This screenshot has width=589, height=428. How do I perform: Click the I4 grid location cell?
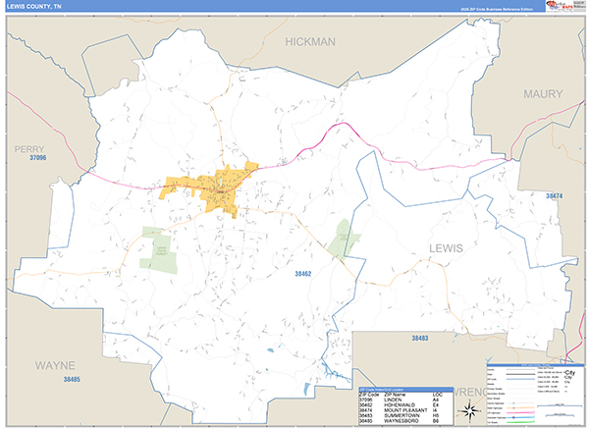(x=435, y=410)
